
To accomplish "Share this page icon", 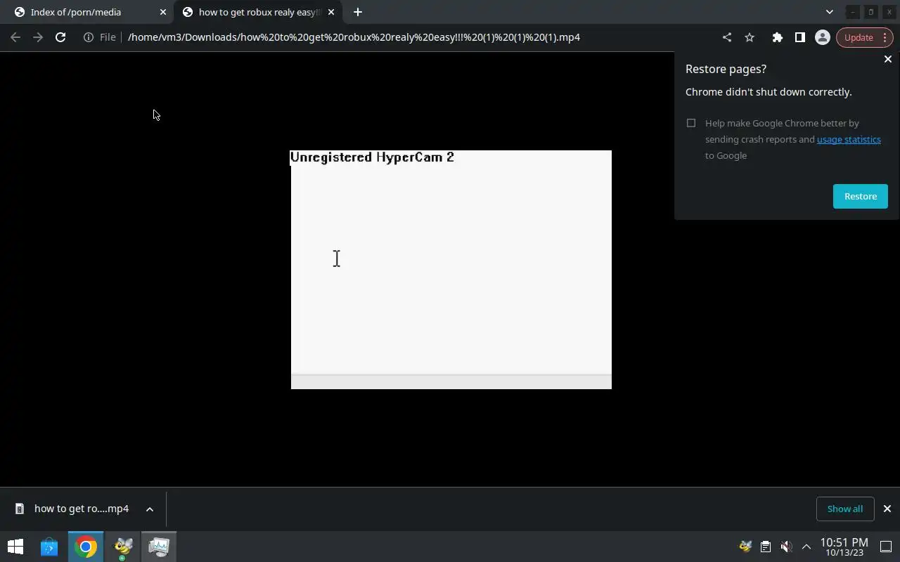I will [x=727, y=37].
